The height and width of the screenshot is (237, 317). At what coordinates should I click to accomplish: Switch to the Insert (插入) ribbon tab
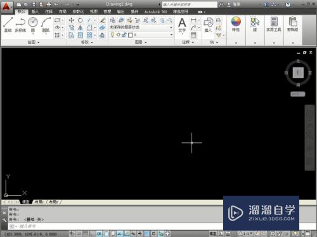tap(35, 11)
